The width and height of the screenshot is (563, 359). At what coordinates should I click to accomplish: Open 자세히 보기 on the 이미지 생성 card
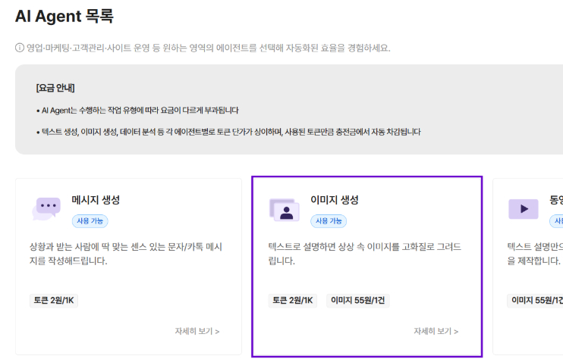coord(436,331)
